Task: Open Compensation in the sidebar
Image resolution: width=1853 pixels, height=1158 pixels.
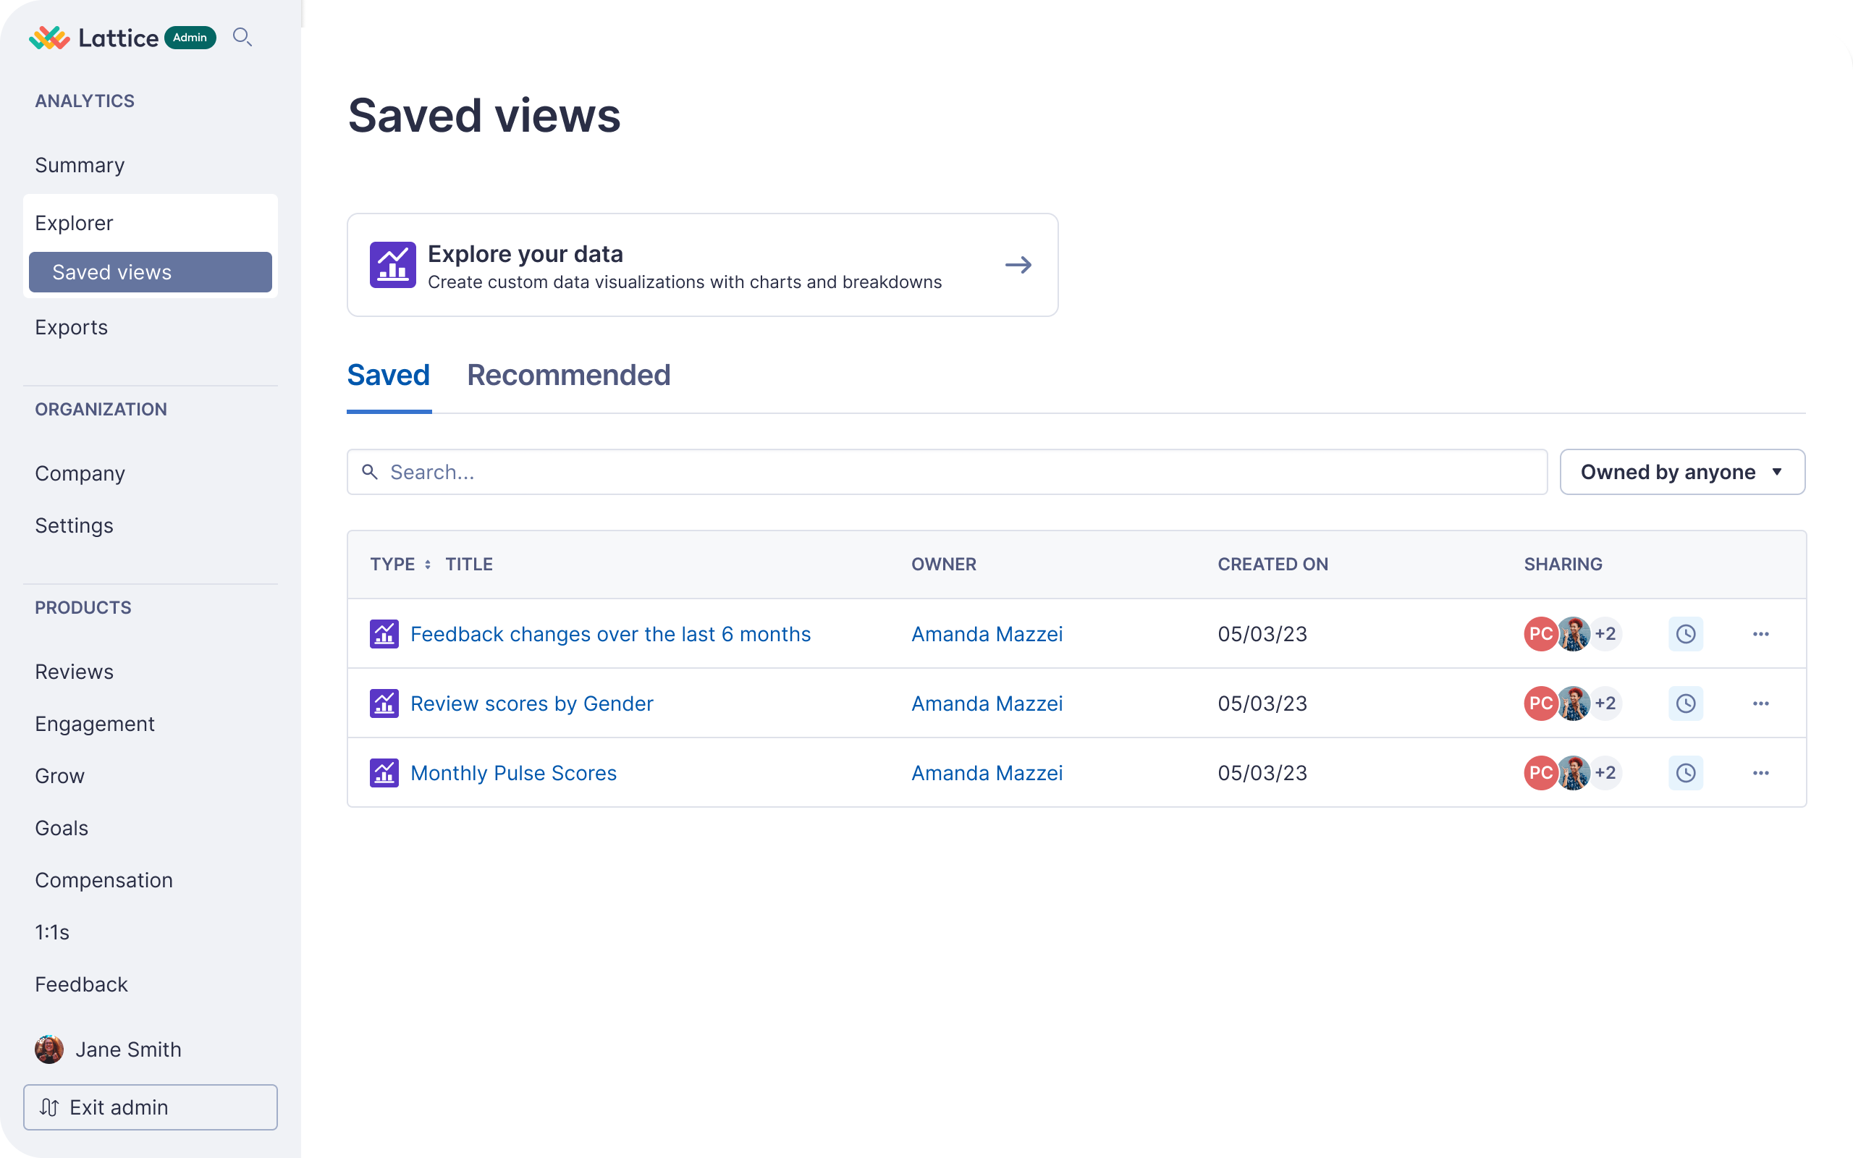Action: point(104,880)
